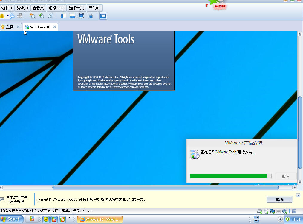The width and height of the screenshot is (303, 224).
Task: Take a snapshot of the virtual machine
Action: tap(33, 16)
